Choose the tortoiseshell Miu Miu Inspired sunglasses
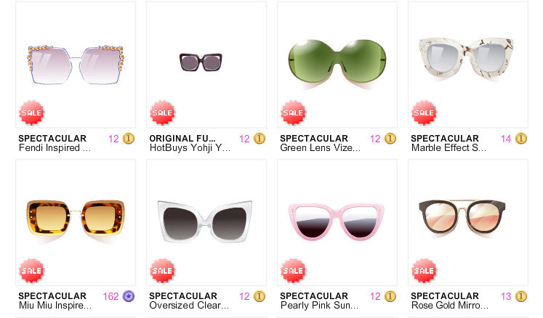 pos(76,221)
